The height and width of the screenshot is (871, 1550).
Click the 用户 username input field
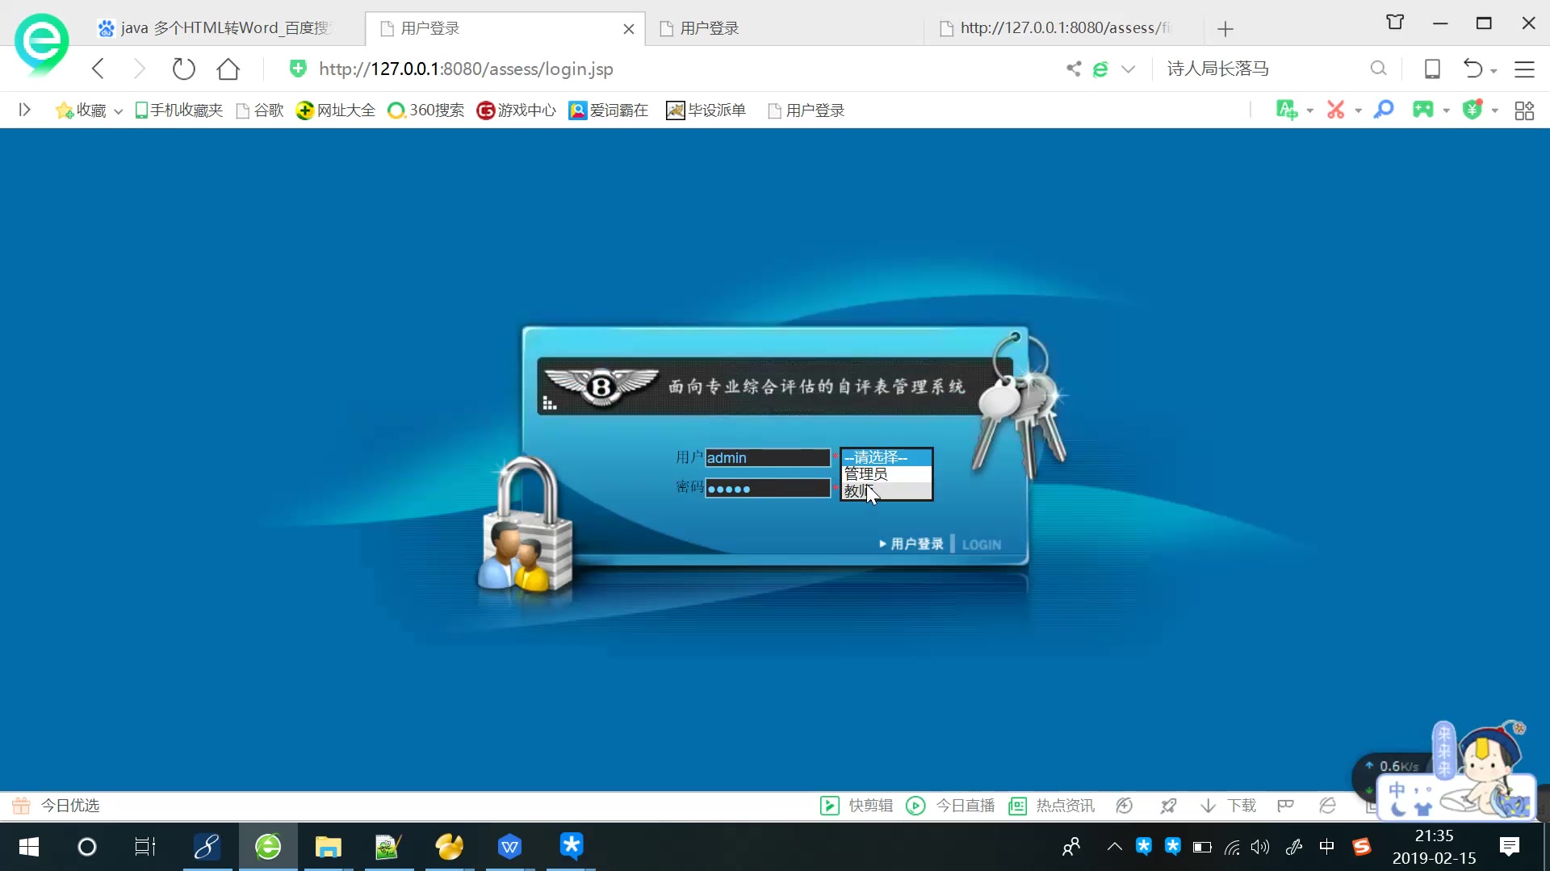click(768, 457)
